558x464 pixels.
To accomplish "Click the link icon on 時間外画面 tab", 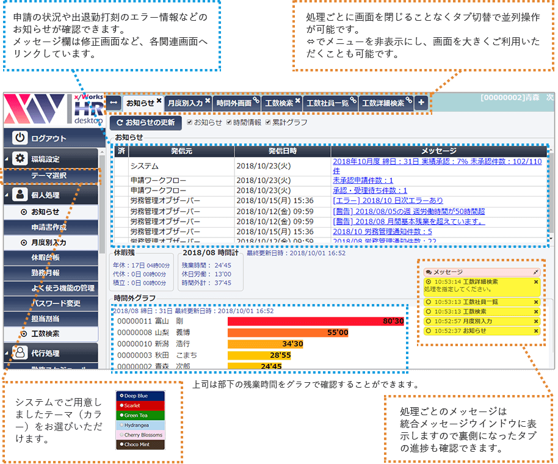I will (x=256, y=101).
